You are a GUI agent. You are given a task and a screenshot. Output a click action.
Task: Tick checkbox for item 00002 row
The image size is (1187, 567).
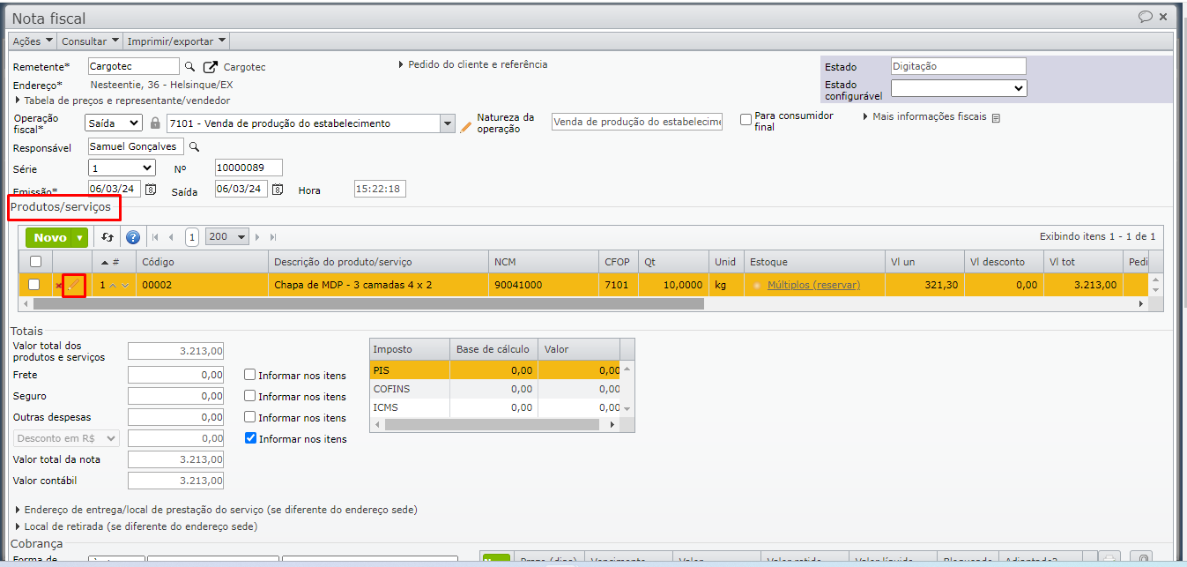click(x=34, y=284)
